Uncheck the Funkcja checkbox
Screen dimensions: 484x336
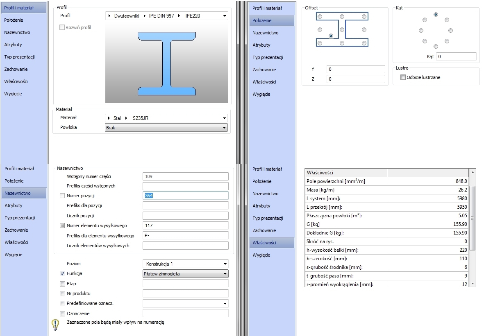(62, 274)
